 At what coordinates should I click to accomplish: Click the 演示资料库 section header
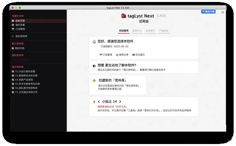(18, 67)
